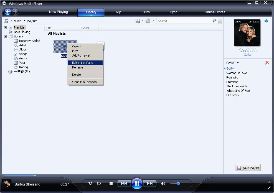Adjust the volume slider
The height and width of the screenshot is (193, 274).
pos(179,184)
